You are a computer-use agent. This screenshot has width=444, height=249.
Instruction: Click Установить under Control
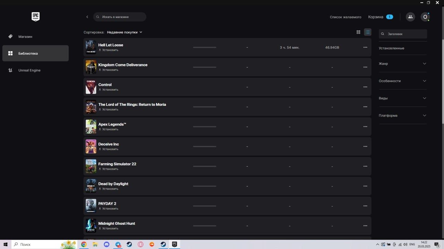click(x=109, y=90)
